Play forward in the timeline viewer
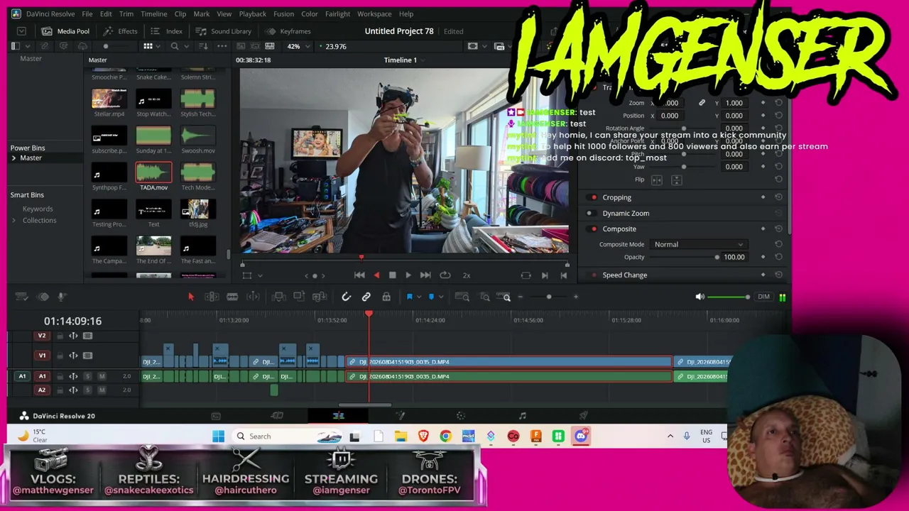Image resolution: width=909 pixels, height=511 pixels. [408, 275]
